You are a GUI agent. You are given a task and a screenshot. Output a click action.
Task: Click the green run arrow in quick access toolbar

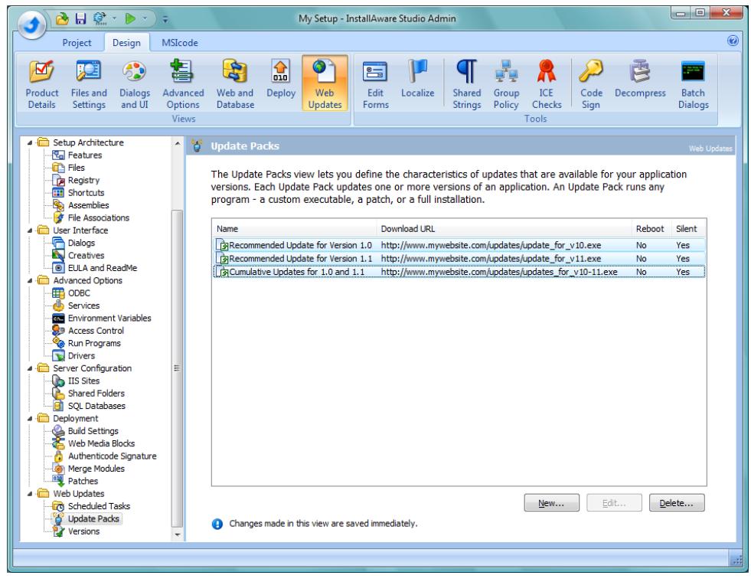click(130, 18)
